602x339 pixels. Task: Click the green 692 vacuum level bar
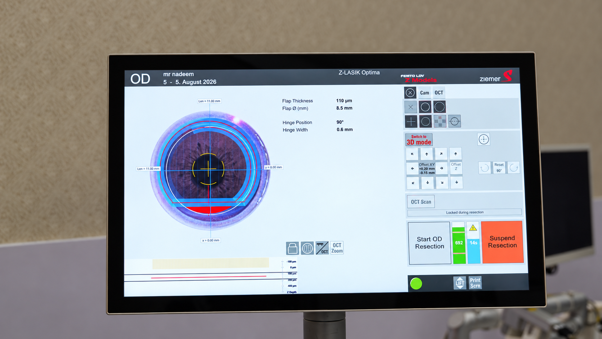[x=459, y=243]
